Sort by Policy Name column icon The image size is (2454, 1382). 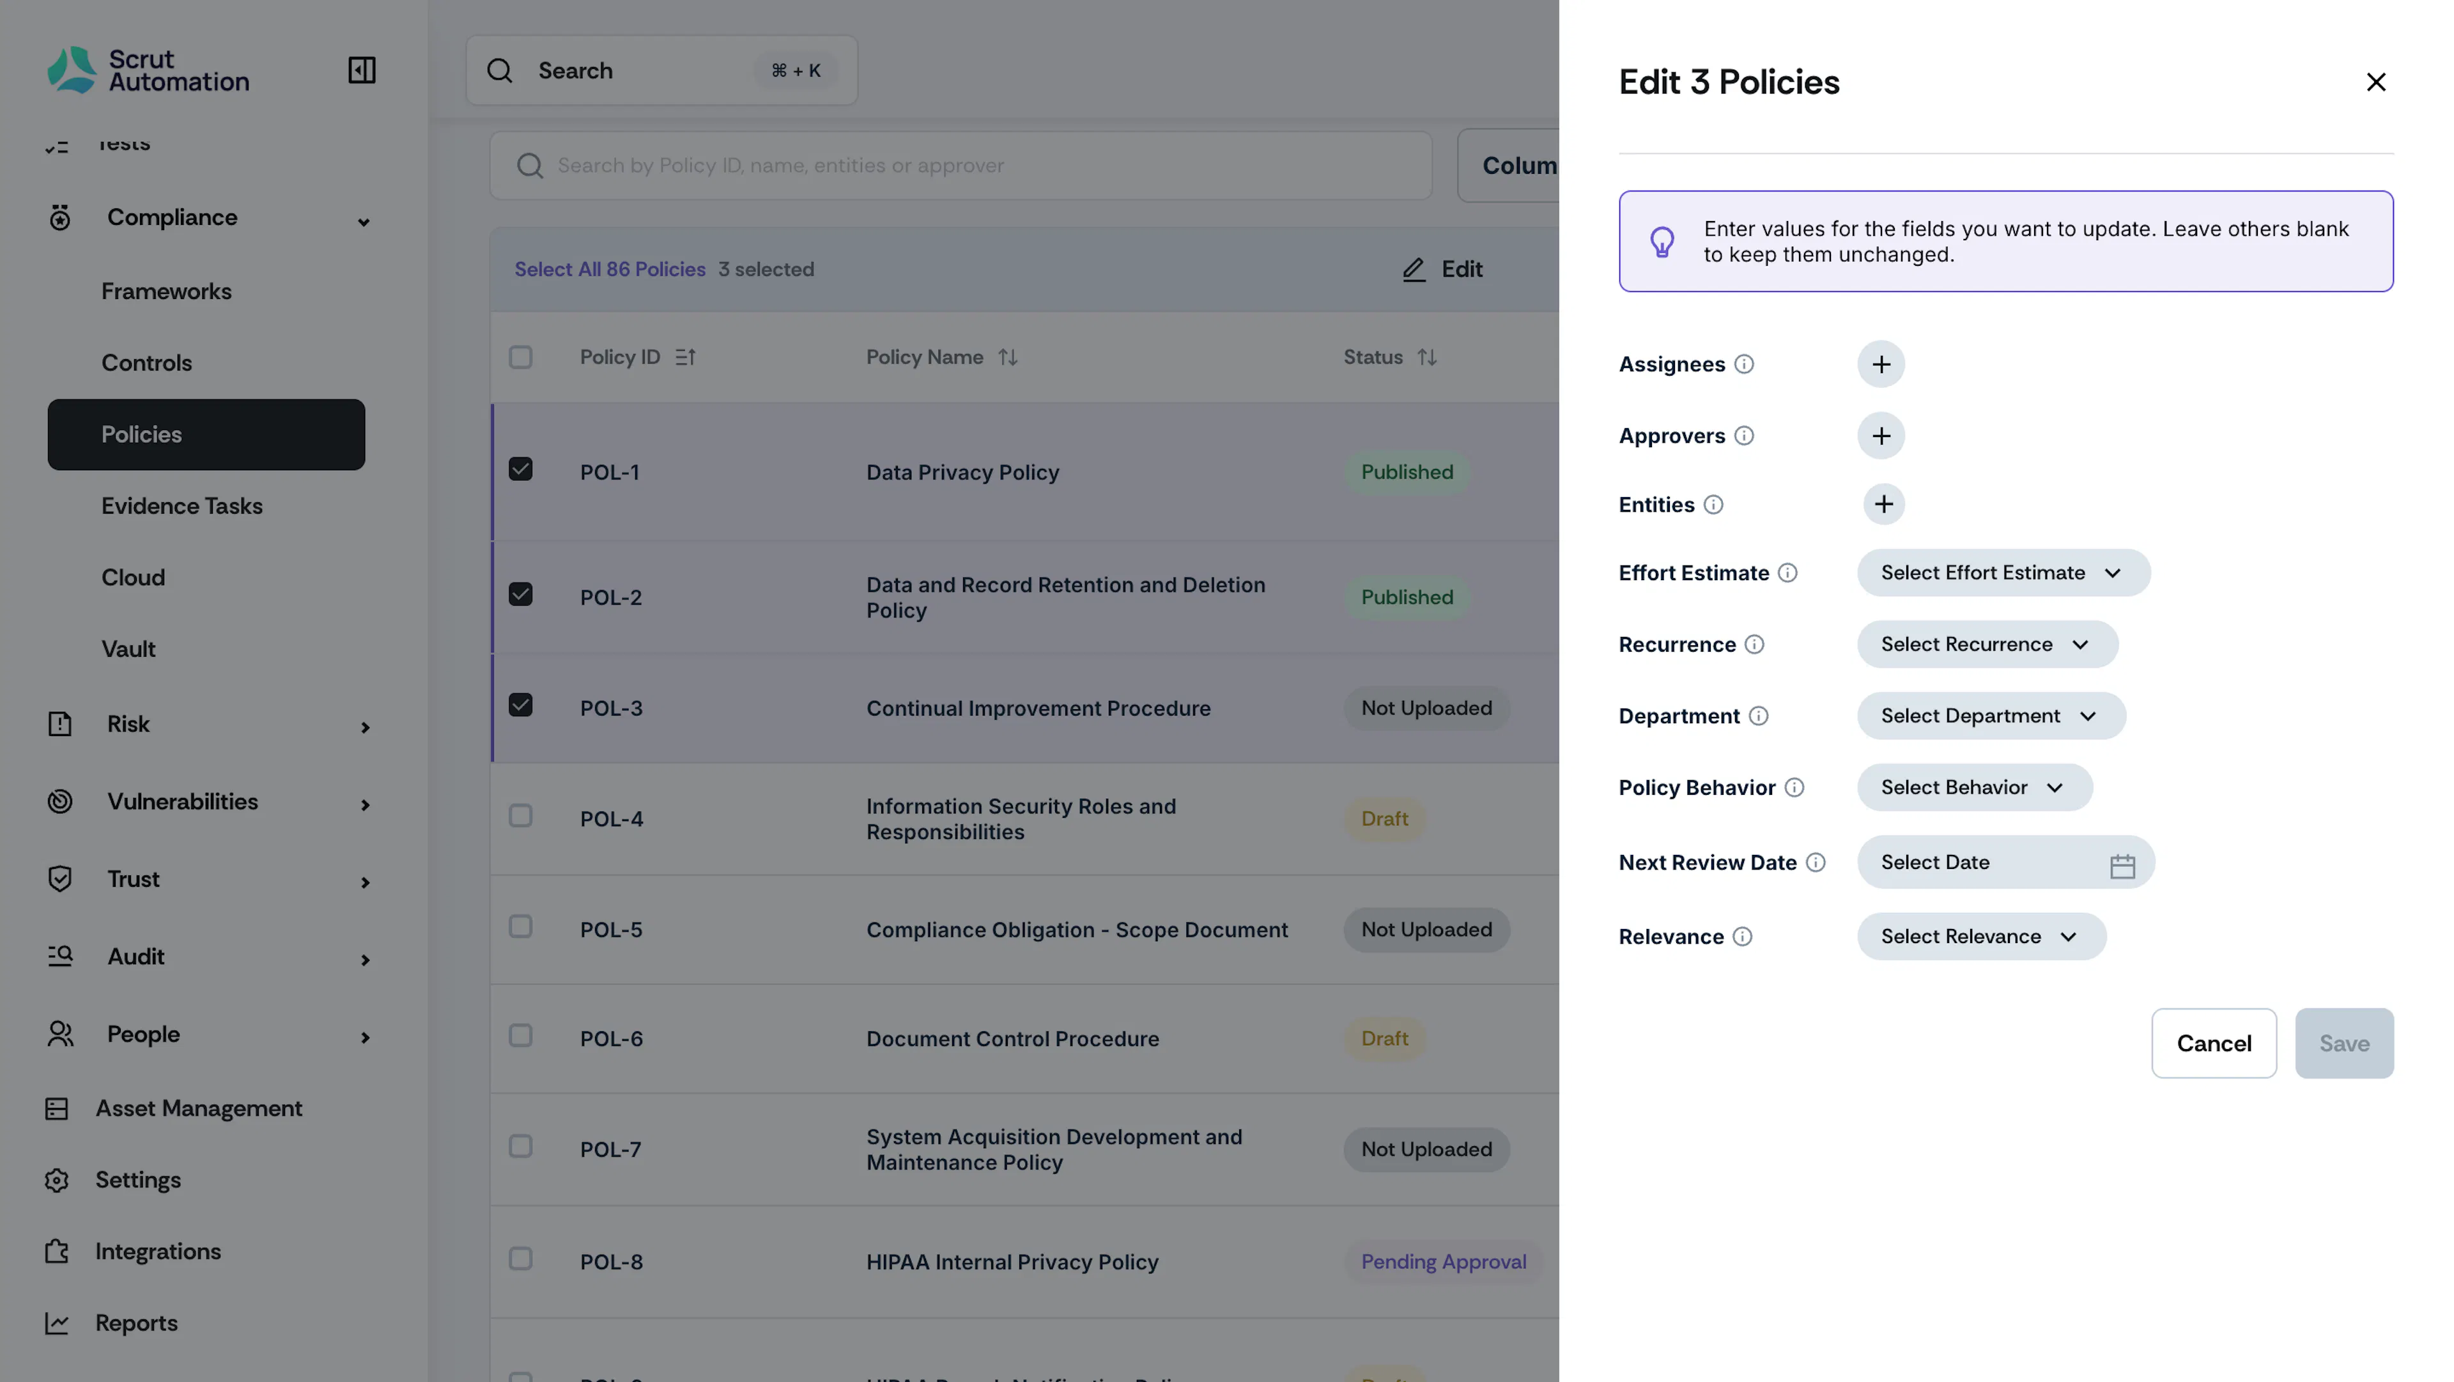[x=1008, y=357]
